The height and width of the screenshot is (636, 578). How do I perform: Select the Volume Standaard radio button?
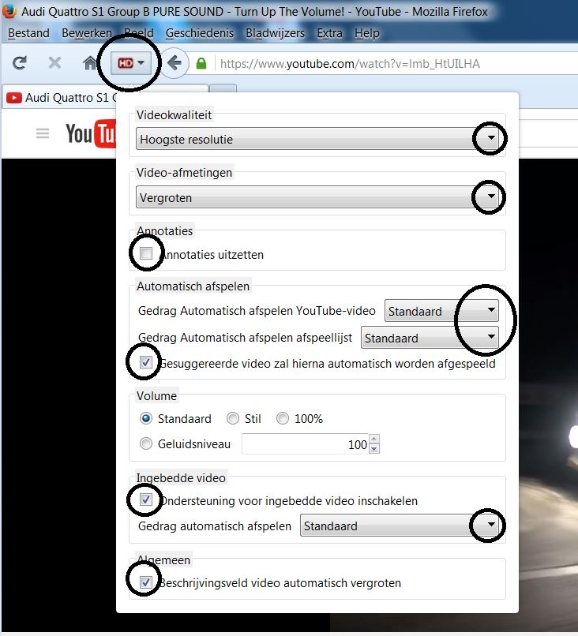click(x=146, y=418)
